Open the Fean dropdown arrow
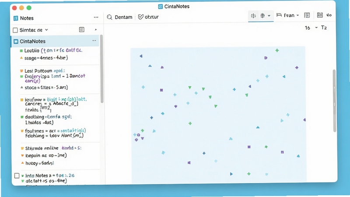The height and width of the screenshot is (197, 350). pos(297,15)
